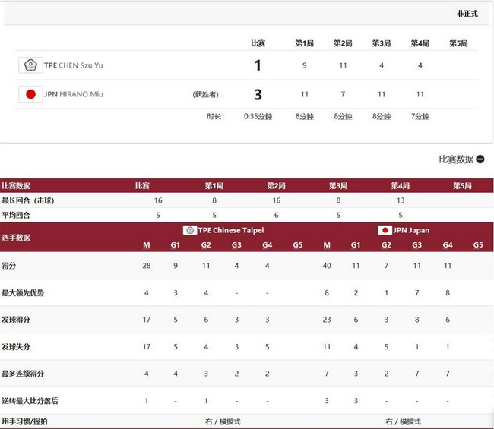Click the G5 column header under Japan
This screenshot has width=494, height=429.
(x=478, y=245)
